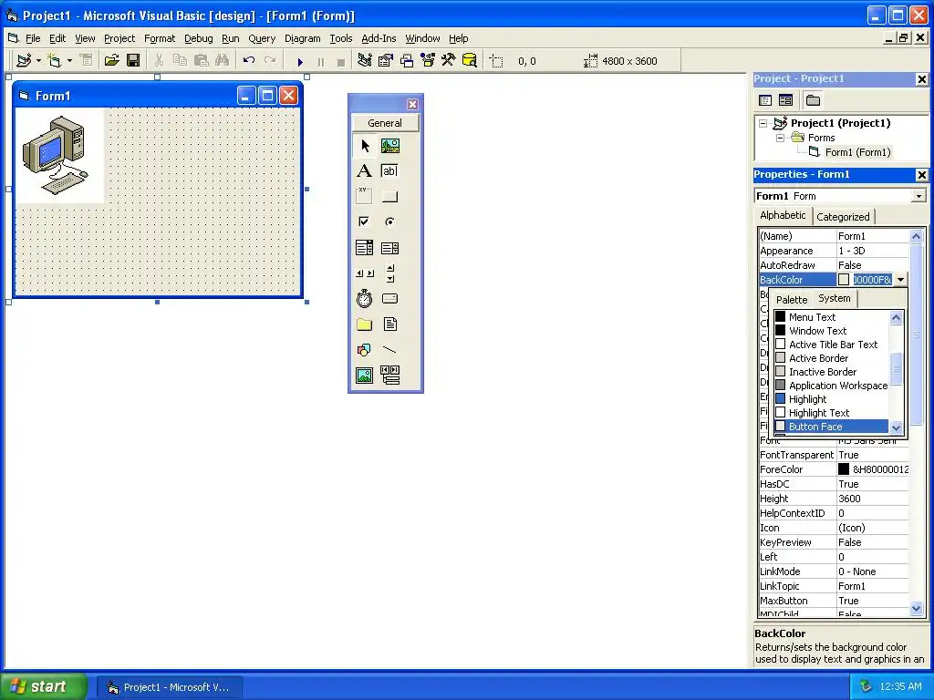The image size is (934, 700).
Task: Select the vertical scroll bar tool
Action: 390,273
